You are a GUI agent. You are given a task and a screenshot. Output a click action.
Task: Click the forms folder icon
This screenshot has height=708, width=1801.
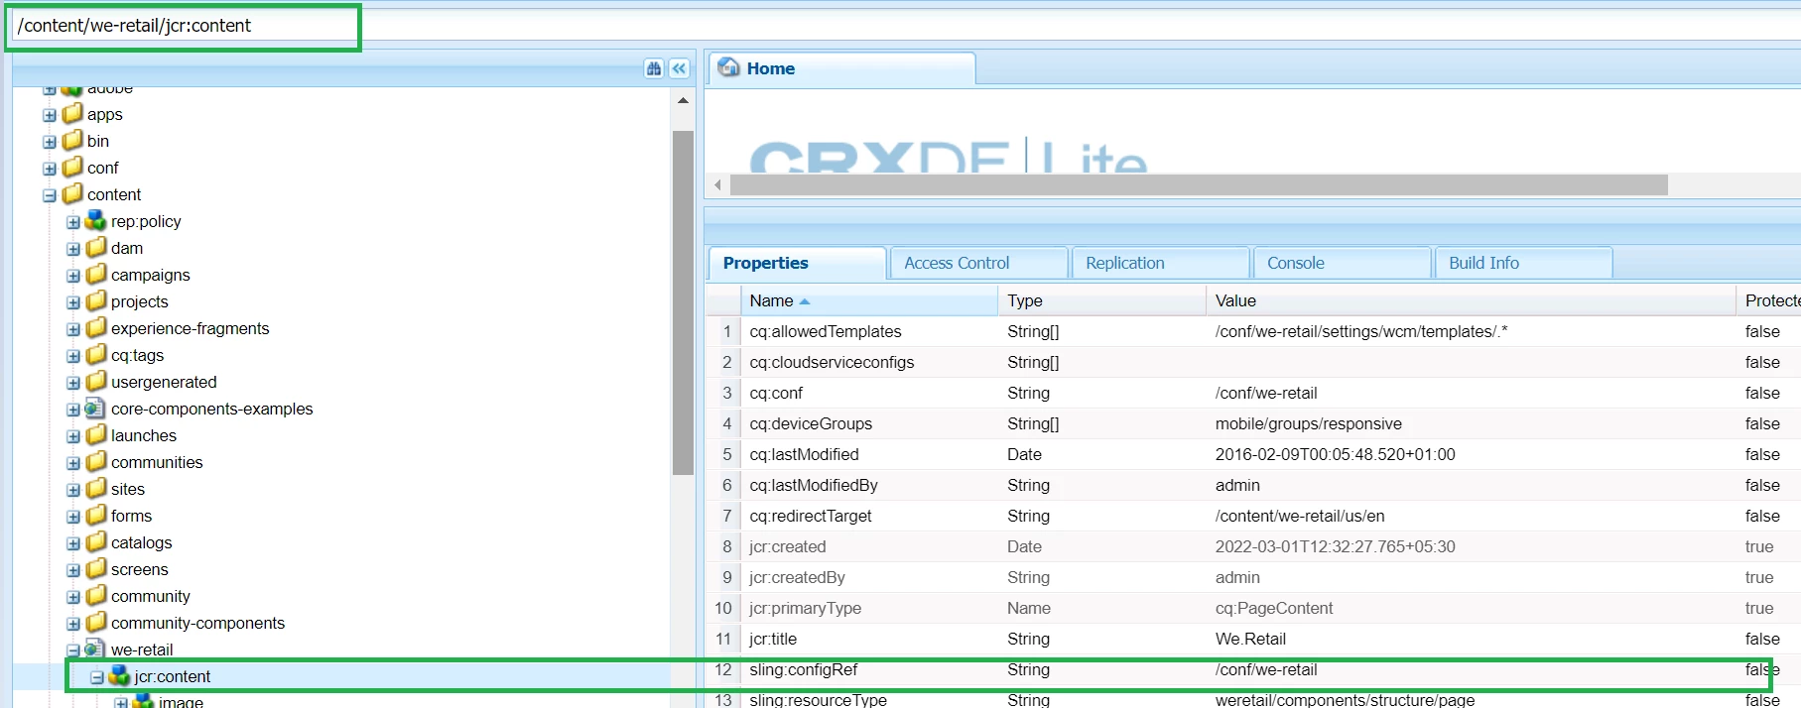(96, 515)
